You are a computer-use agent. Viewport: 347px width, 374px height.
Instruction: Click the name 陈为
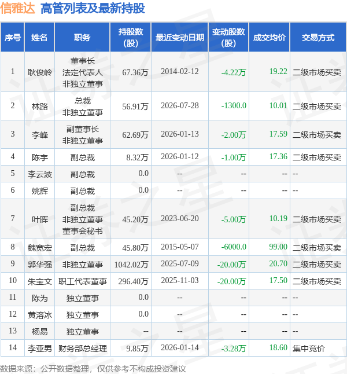point(39,298)
